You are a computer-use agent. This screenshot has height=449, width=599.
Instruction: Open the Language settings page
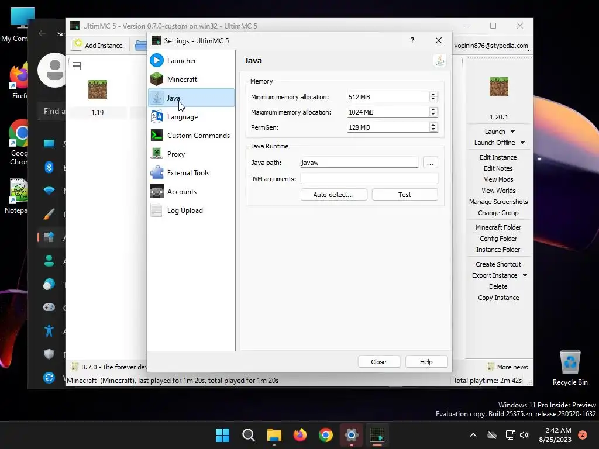[191, 116]
